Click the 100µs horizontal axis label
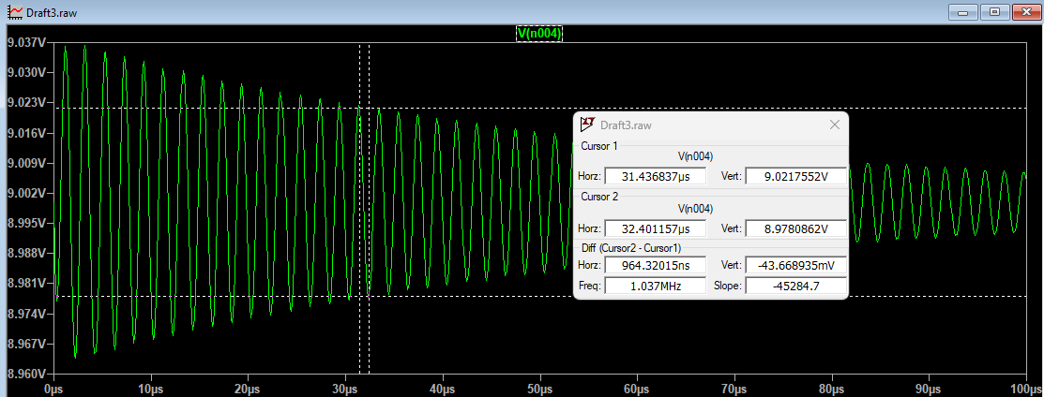Viewport: 1044px width, 397px height. [x=1026, y=388]
